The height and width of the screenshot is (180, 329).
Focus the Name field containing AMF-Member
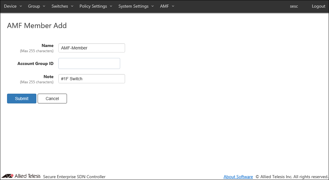coord(92,48)
